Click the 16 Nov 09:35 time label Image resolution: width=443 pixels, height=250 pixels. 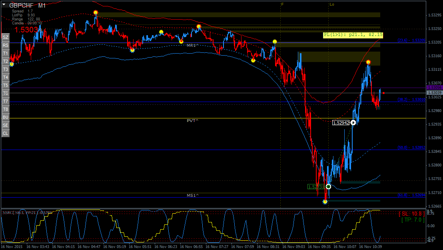pyautogui.click(x=319, y=247)
